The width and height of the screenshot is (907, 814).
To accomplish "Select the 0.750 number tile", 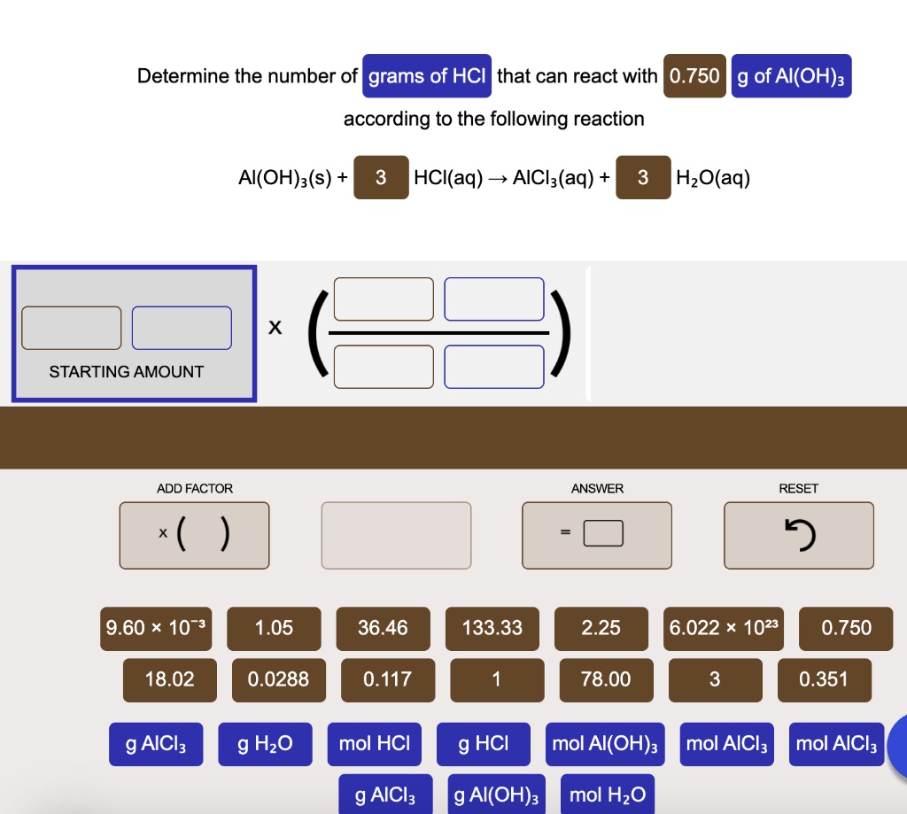I will click(x=846, y=628).
